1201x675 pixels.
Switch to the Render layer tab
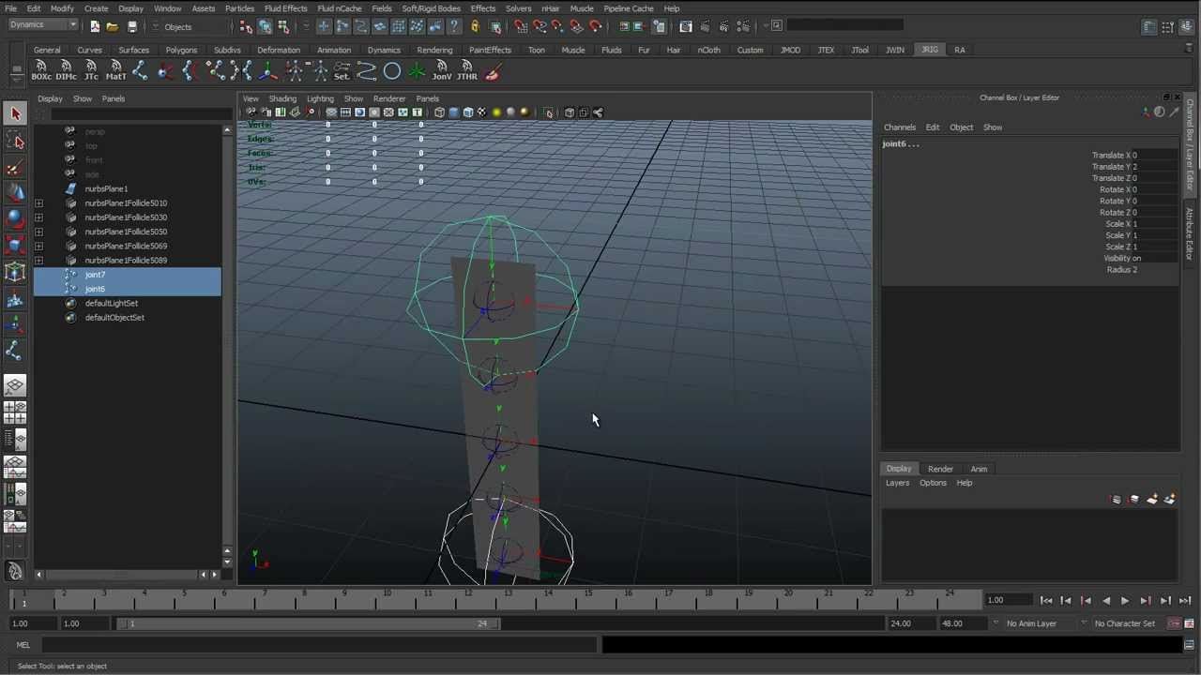(x=940, y=469)
